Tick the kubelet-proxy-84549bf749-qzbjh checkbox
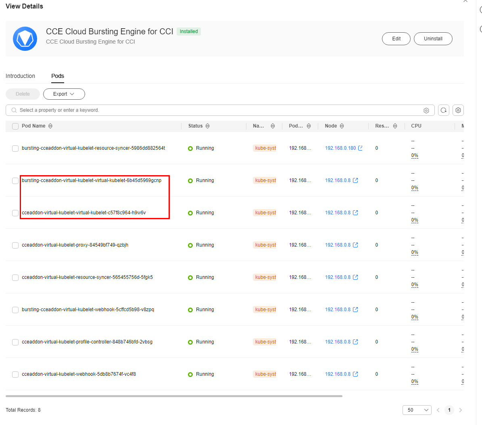 tap(15, 245)
